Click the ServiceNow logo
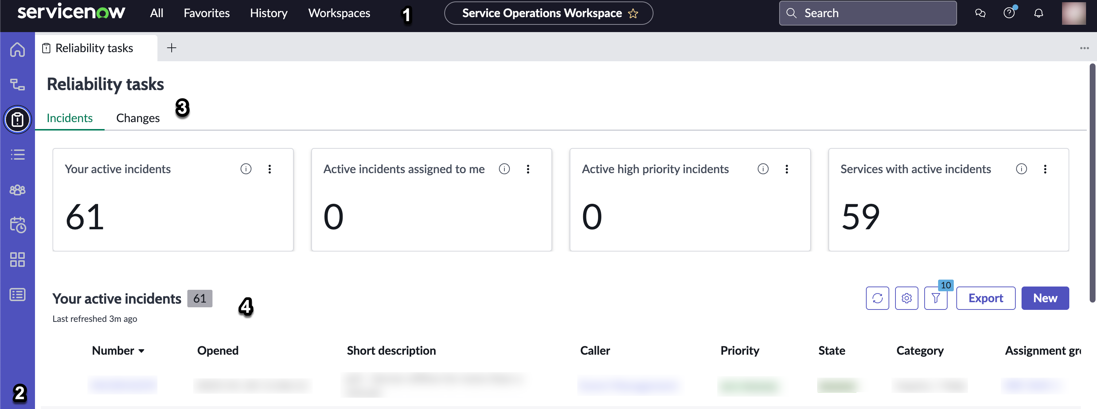This screenshot has height=409, width=1097. pos(71,12)
